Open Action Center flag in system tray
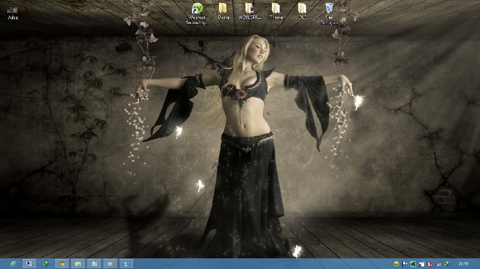Image resolution: width=480 pixels, height=269 pixels. (x=405, y=264)
